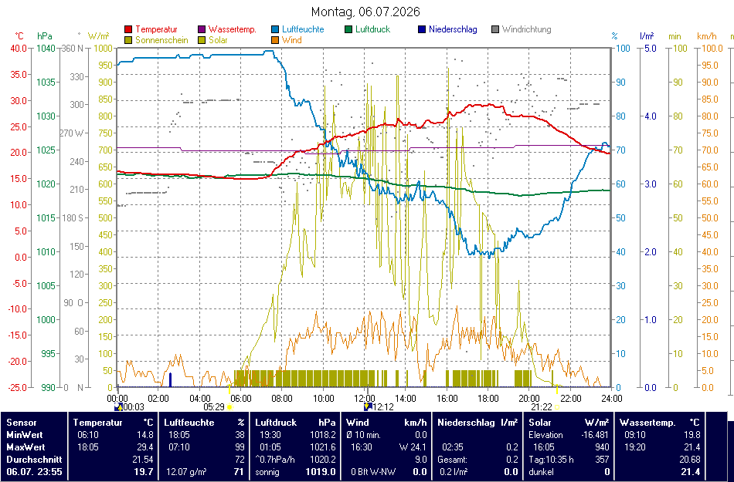Image resolution: width=734 pixels, height=482 pixels.
Task: Click the precipitation time 02:35
Action: [452, 447]
